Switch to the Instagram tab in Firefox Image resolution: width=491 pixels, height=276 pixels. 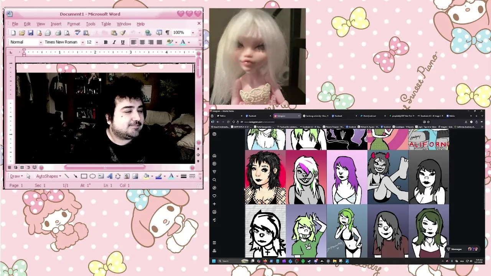click(287, 116)
